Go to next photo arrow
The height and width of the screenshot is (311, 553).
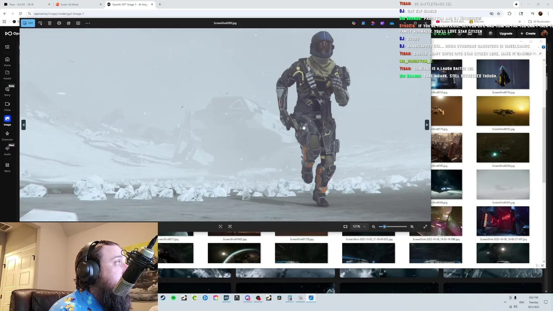point(427,124)
